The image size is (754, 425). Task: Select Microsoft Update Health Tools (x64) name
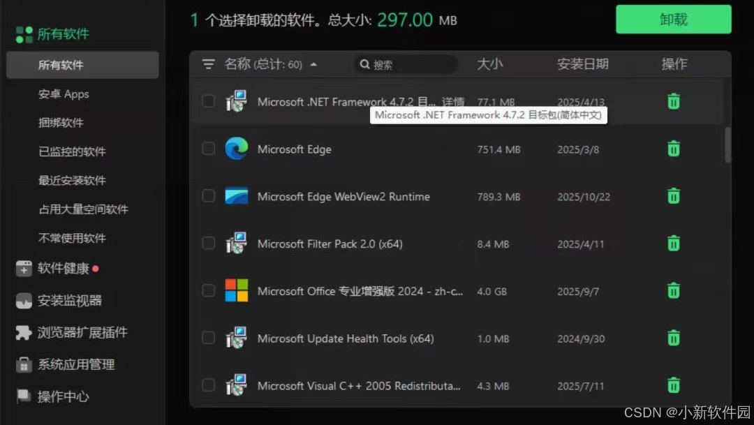pyautogui.click(x=346, y=338)
